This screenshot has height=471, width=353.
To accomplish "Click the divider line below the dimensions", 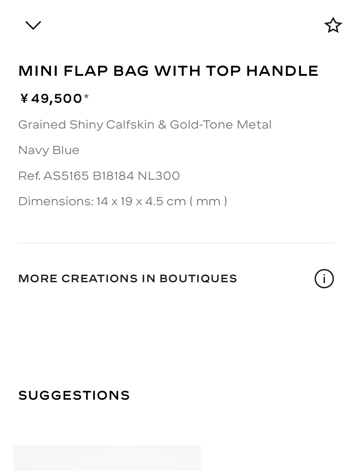I will pyautogui.click(x=176, y=243).
